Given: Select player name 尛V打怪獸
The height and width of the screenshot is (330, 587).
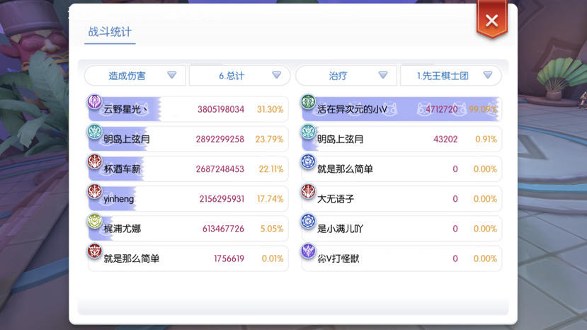Looking at the screenshot, I should (338, 259).
